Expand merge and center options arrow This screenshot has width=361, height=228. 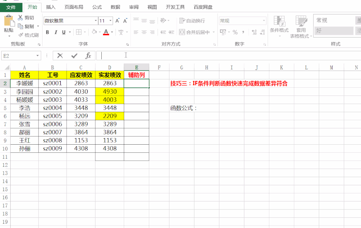pos(214,32)
